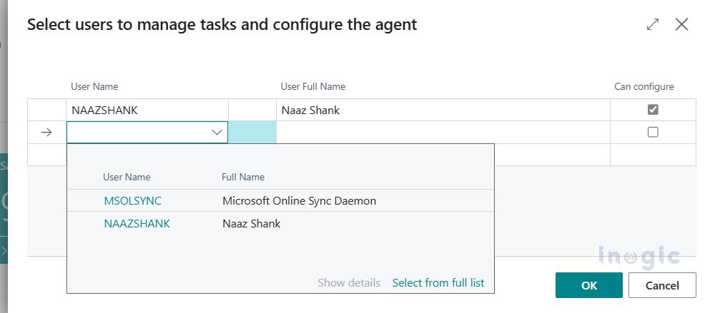Collapse the User Name dropdown chevron
The width and height of the screenshot is (715, 313).
[x=217, y=132]
